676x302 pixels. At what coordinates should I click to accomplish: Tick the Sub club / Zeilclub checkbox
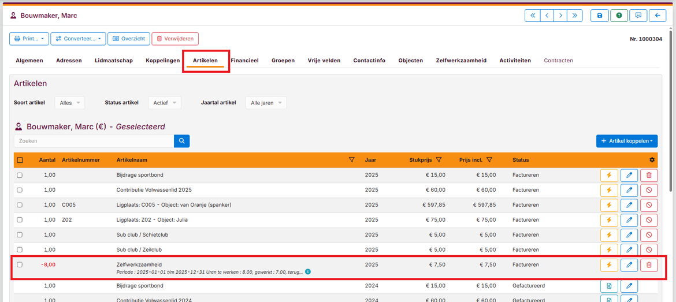click(x=20, y=249)
